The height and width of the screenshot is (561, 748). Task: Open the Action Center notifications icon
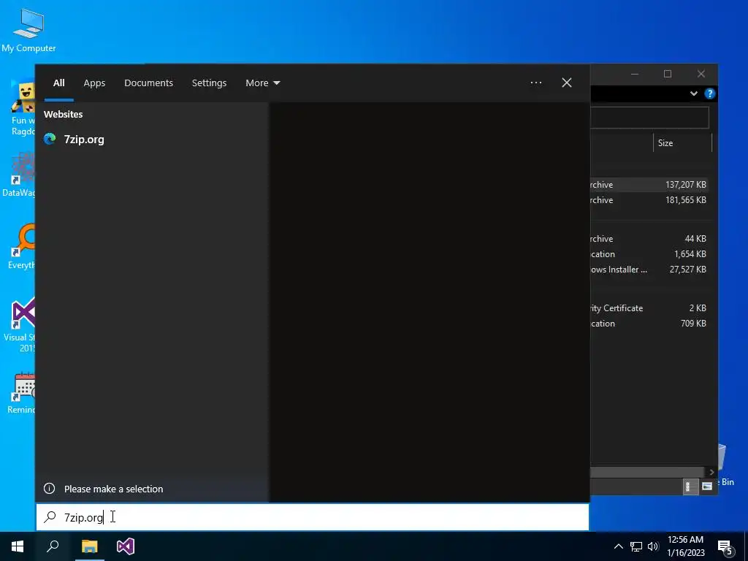click(725, 547)
